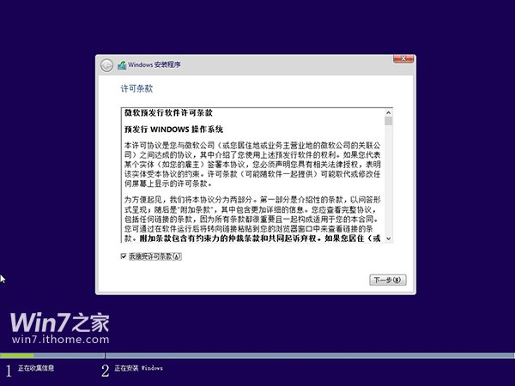Click step 2 label '正在安装 Windows'

pyautogui.click(x=138, y=368)
